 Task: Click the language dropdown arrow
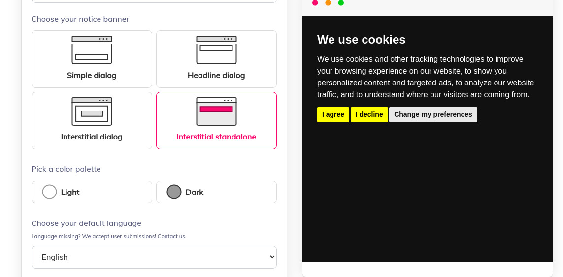272,257
